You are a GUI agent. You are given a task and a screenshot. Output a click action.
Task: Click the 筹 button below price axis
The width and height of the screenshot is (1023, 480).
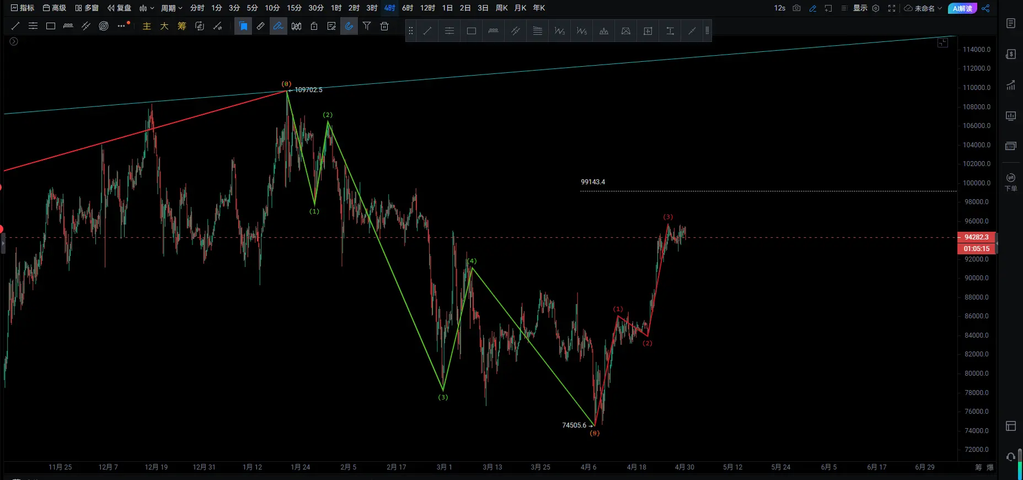(x=978, y=467)
